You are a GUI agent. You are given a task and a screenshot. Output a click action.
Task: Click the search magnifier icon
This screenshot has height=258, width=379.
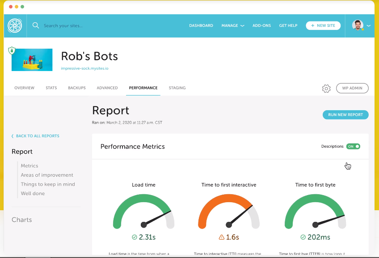[x=36, y=25]
